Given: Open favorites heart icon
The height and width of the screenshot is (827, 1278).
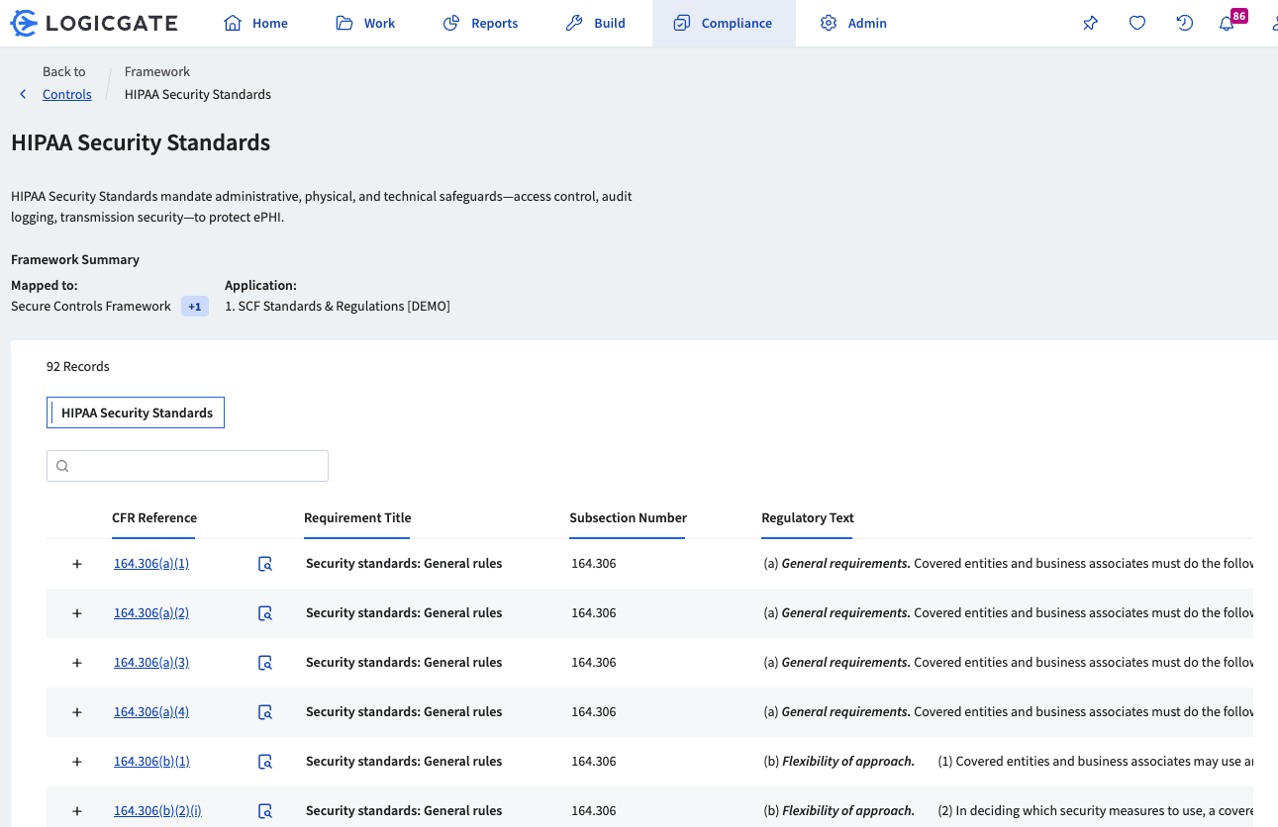Looking at the screenshot, I should (1137, 23).
